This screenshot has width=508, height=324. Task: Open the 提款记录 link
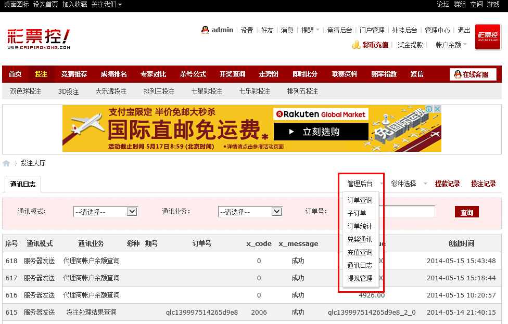448,184
